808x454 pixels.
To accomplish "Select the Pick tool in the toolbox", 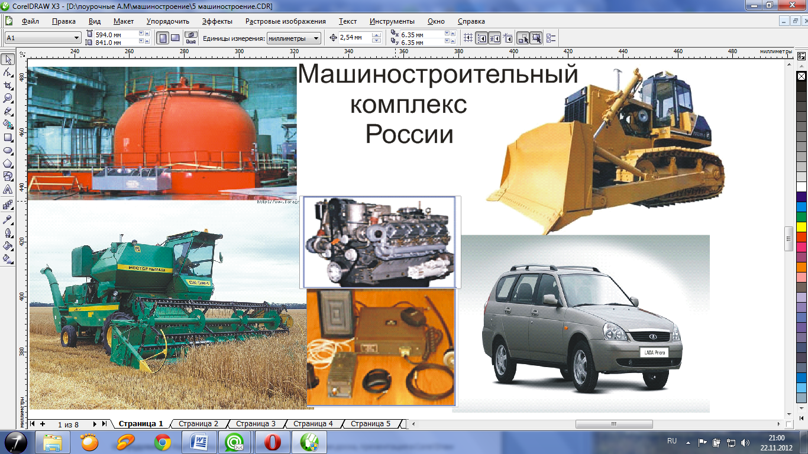I will coord(8,60).
